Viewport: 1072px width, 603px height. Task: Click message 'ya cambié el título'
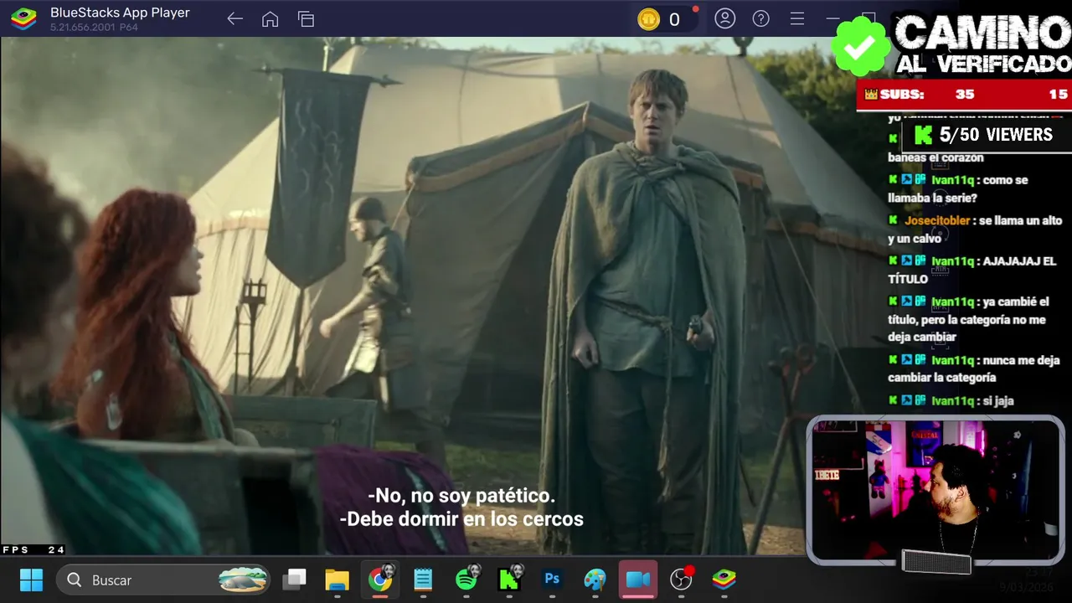tap(968, 319)
